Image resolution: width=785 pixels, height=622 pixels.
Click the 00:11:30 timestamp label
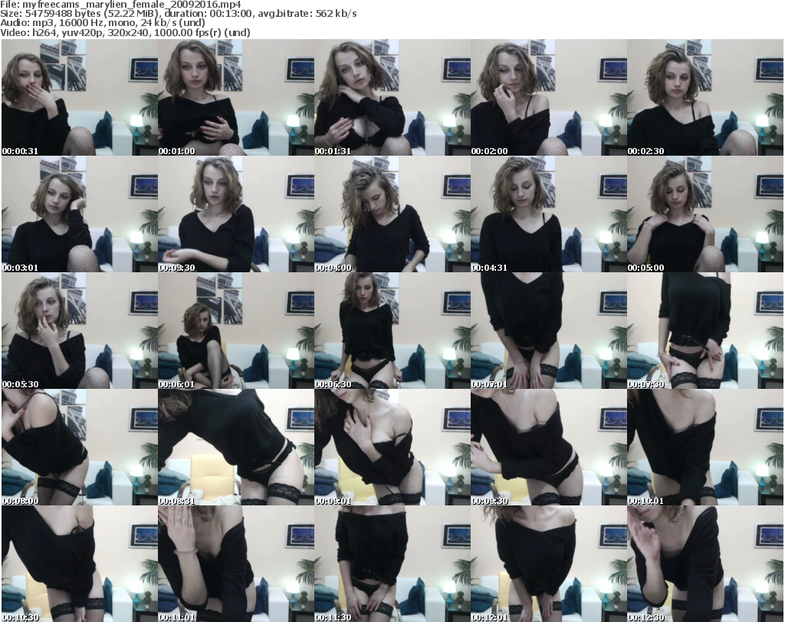point(333,617)
